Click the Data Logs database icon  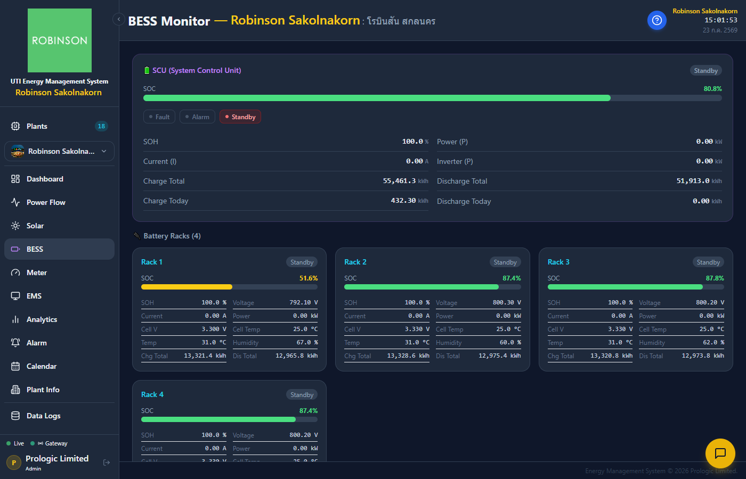click(15, 416)
